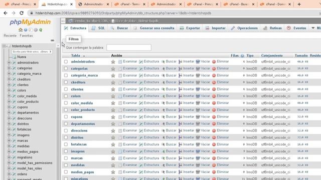The image size is (321, 180).
Task: Show Reciente tables list
Action: pos(10,35)
